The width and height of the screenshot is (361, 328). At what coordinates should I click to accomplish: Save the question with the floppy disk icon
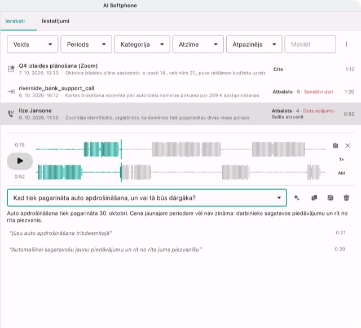330,198
